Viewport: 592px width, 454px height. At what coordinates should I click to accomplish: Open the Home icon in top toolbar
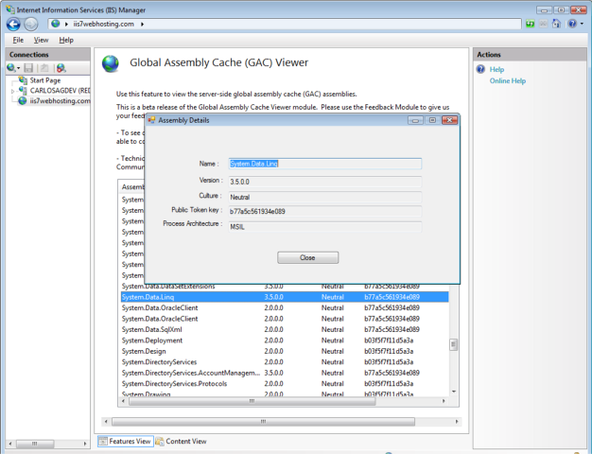point(556,24)
